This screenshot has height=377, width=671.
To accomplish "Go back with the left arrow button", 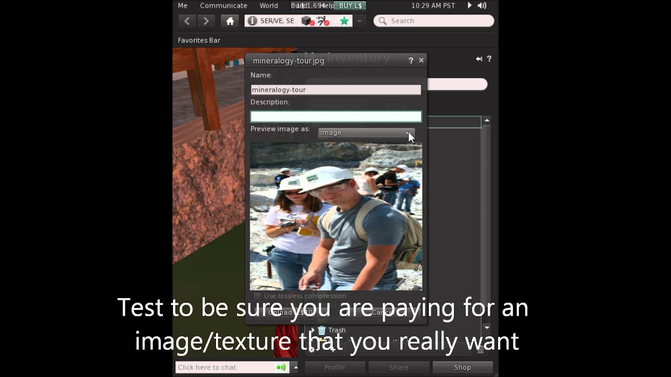I will pos(187,21).
